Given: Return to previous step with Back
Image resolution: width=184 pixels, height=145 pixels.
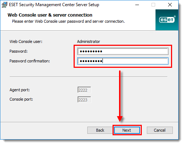Looking at the screenshot, I should 100,130.
